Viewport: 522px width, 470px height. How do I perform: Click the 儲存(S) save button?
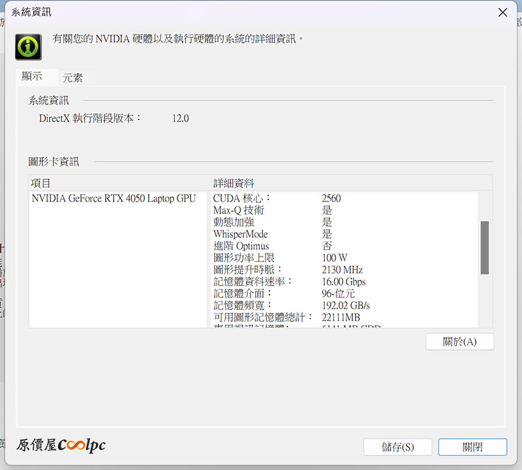coord(398,447)
